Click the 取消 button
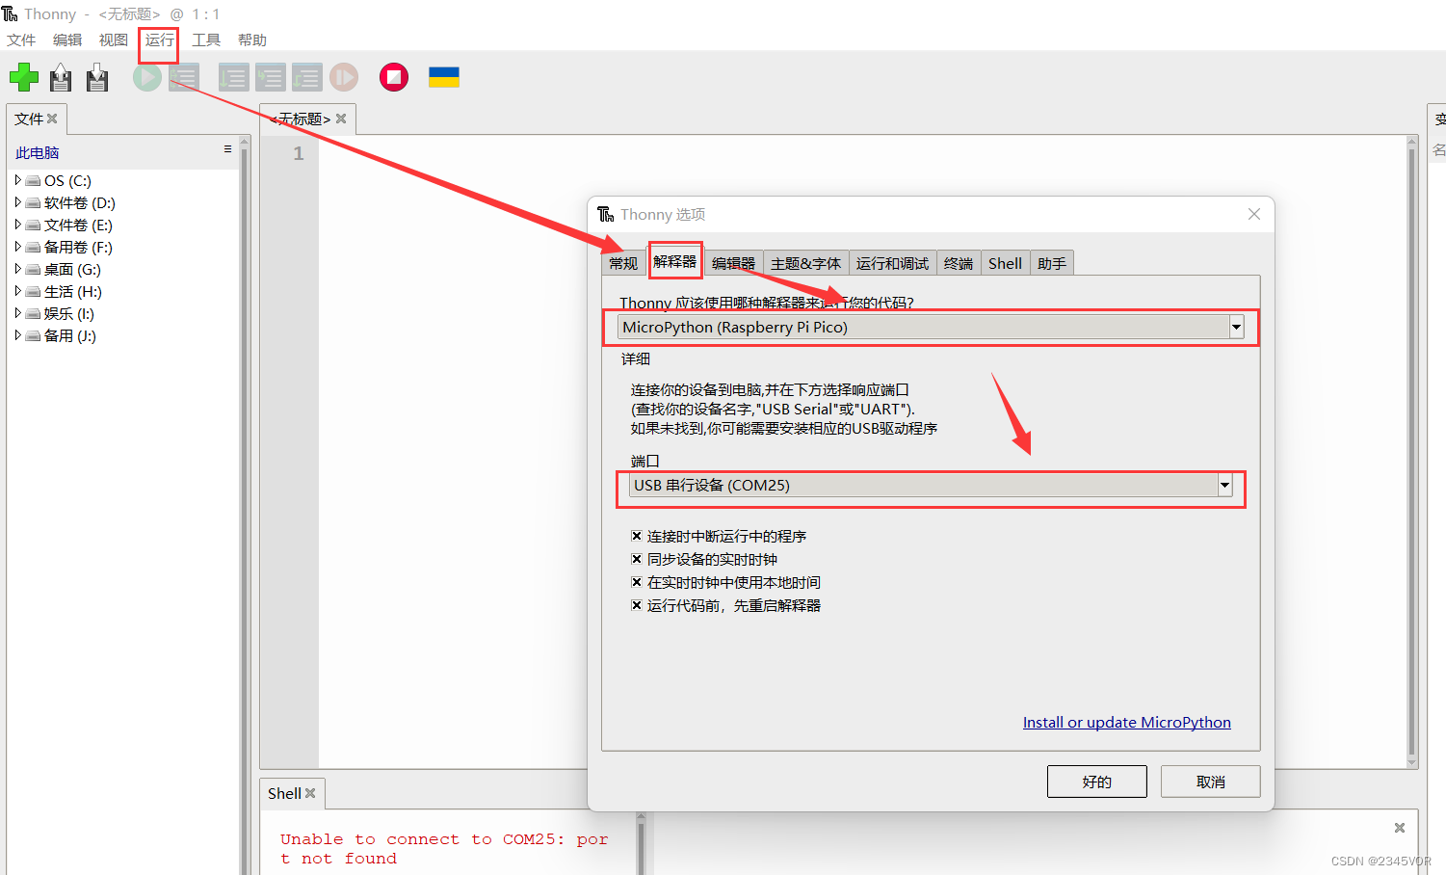Image resolution: width=1446 pixels, height=875 pixels. [1211, 782]
